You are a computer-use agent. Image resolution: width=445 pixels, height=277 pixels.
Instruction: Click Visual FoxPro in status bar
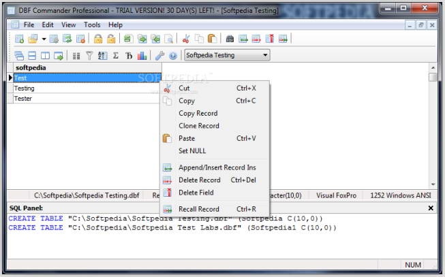pos(336,195)
